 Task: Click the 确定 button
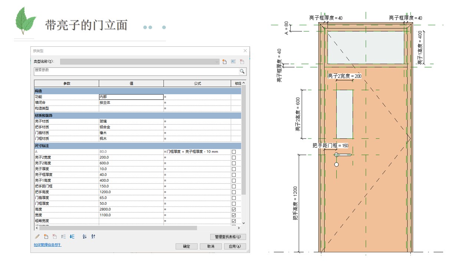[186, 246]
